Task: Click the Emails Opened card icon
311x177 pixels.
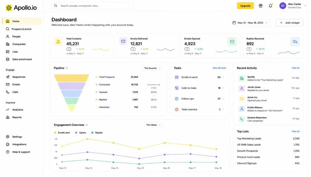Action: click(232, 42)
